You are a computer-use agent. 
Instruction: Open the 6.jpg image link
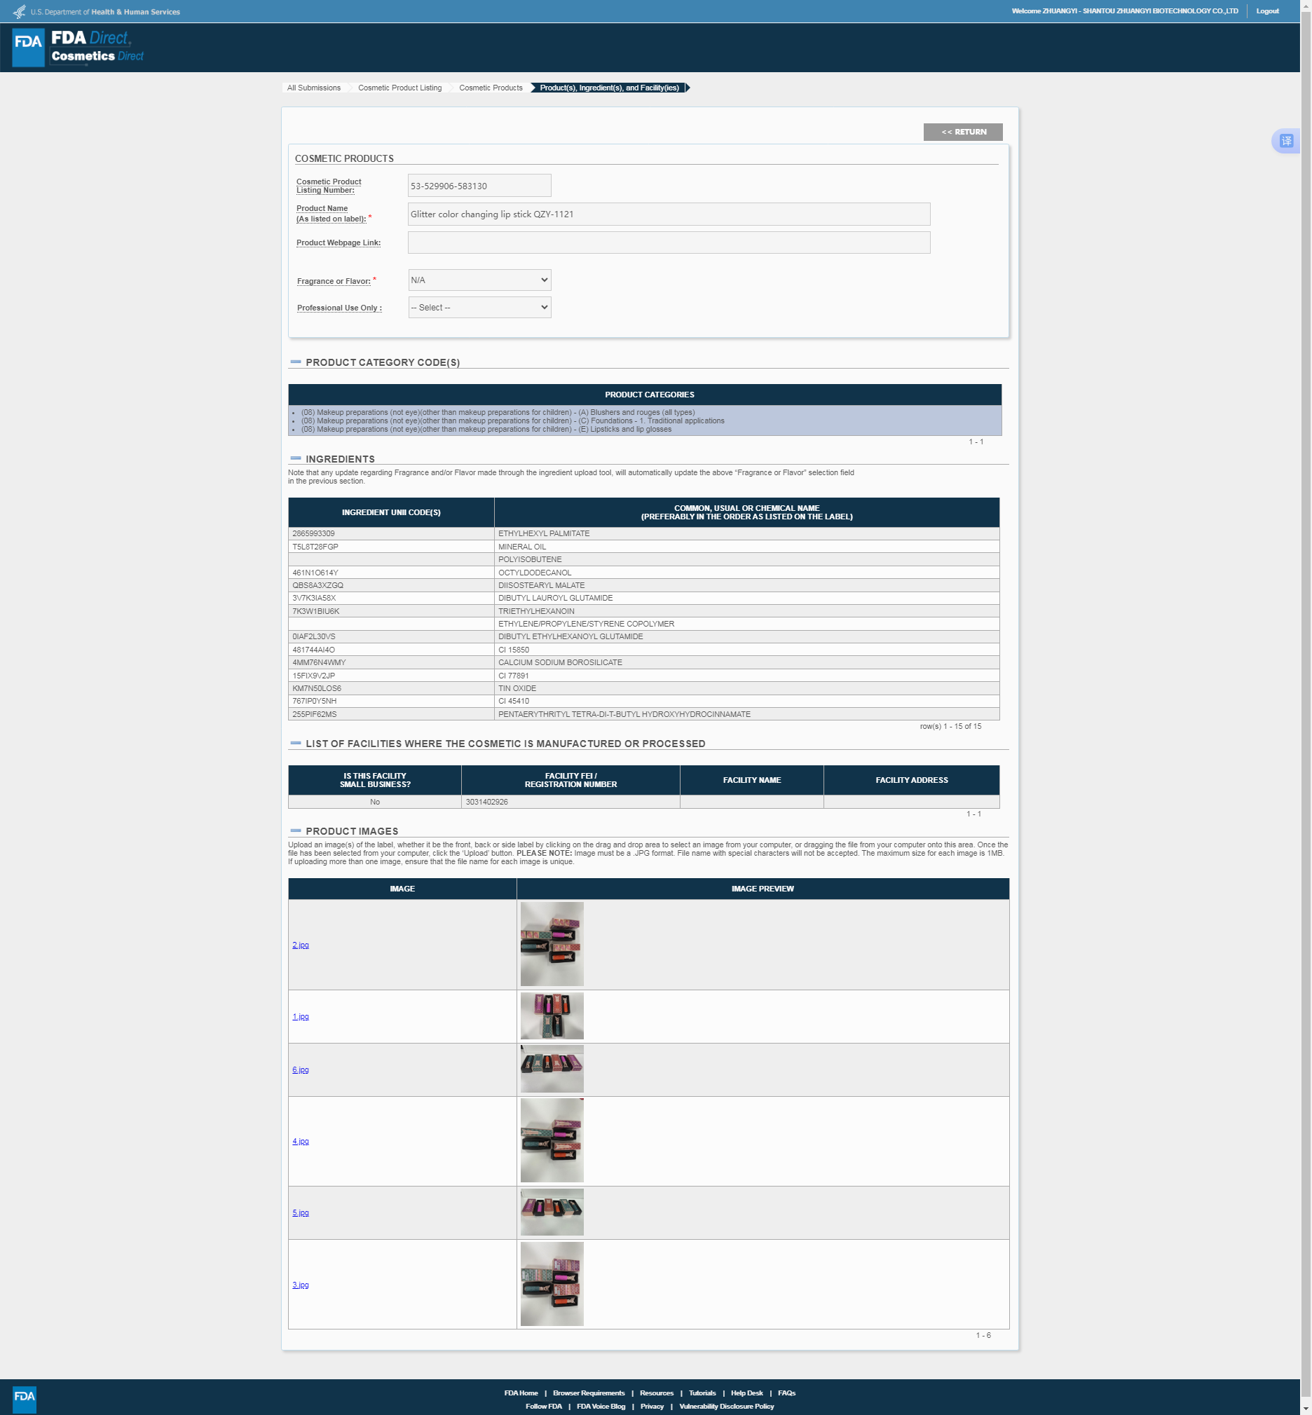(300, 1070)
